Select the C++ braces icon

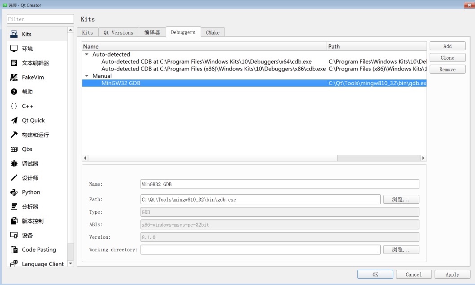coord(14,106)
